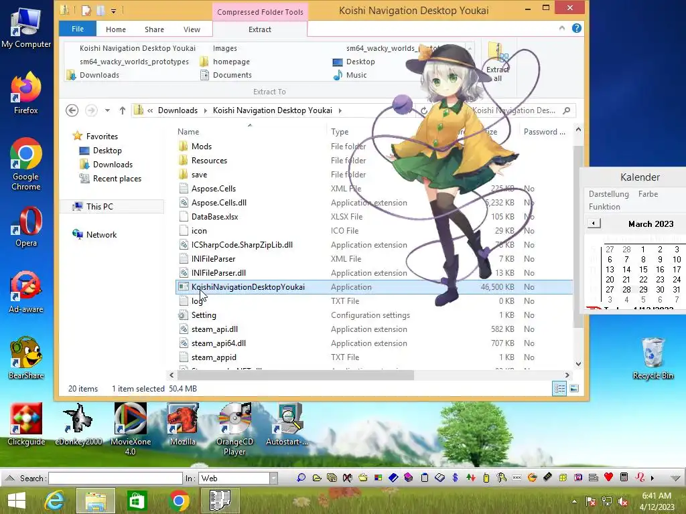Open Windows Start button

pos(17,501)
